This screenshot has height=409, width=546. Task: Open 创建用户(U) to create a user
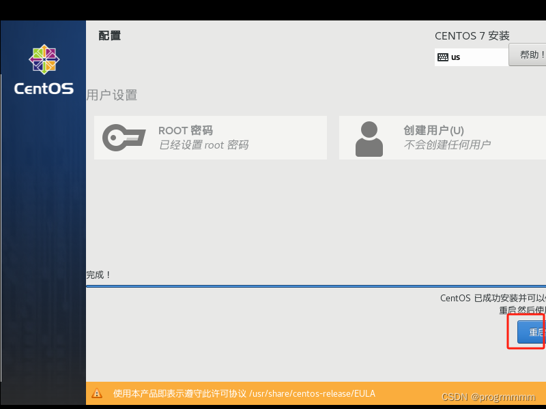[x=442, y=138]
